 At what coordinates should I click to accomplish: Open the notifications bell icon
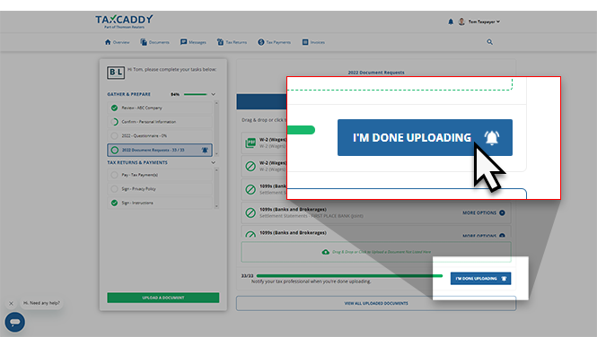(x=451, y=22)
